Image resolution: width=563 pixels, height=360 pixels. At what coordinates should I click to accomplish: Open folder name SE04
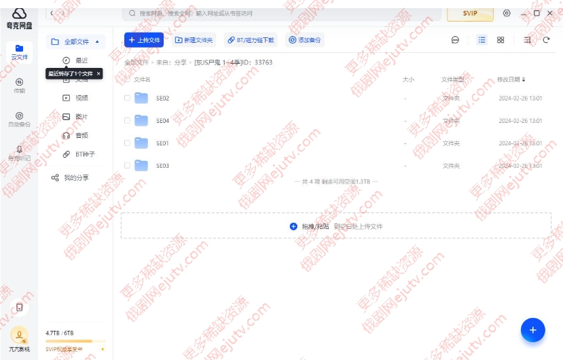pyautogui.click(x=163, y=121)
